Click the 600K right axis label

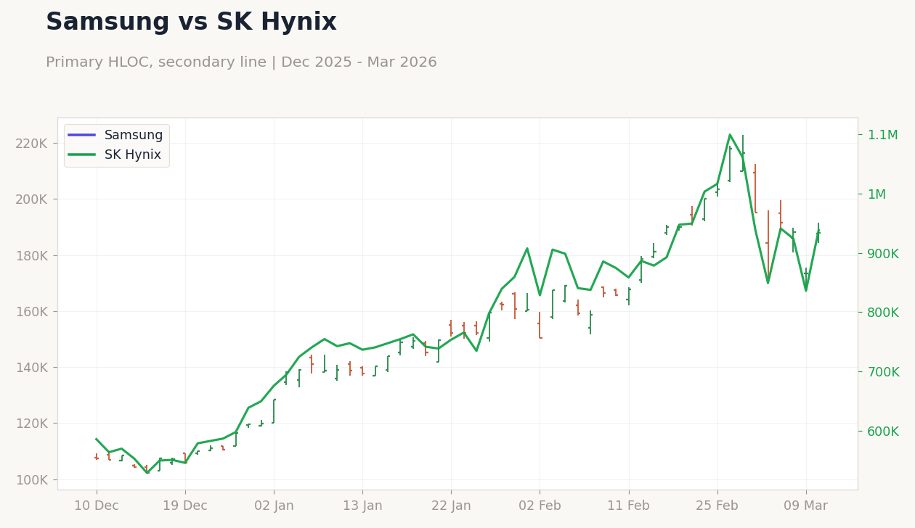(883, 432)
